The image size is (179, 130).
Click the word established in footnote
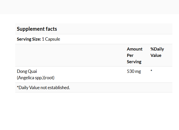(59, 88)
